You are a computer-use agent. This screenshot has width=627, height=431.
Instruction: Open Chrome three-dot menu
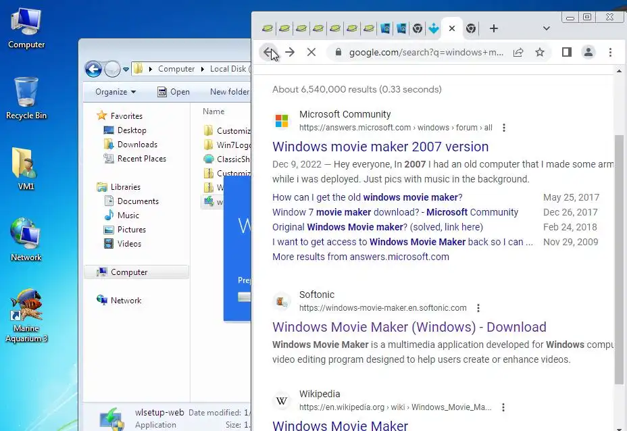tap(610, 53)
